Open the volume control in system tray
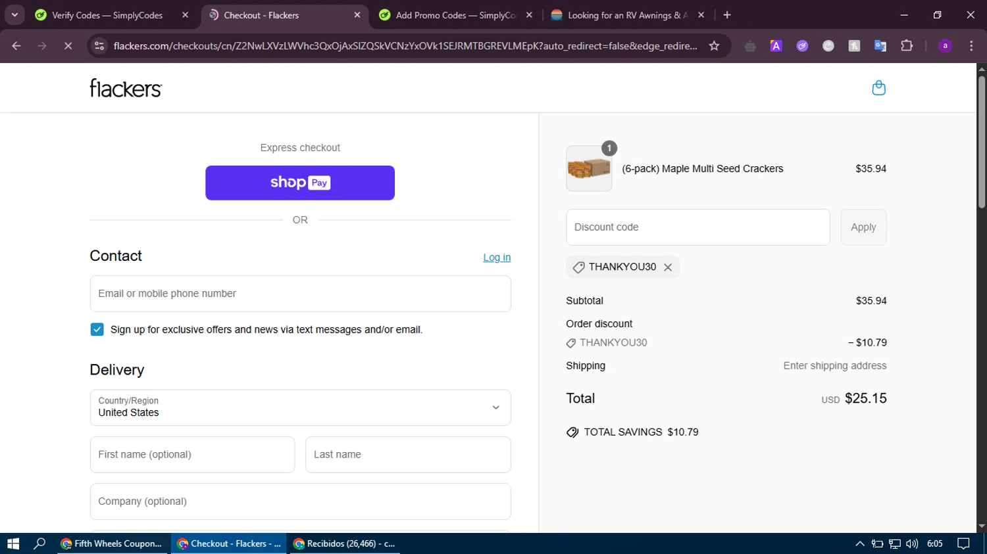This screenshot has width=987, height=554. [912, 543]
